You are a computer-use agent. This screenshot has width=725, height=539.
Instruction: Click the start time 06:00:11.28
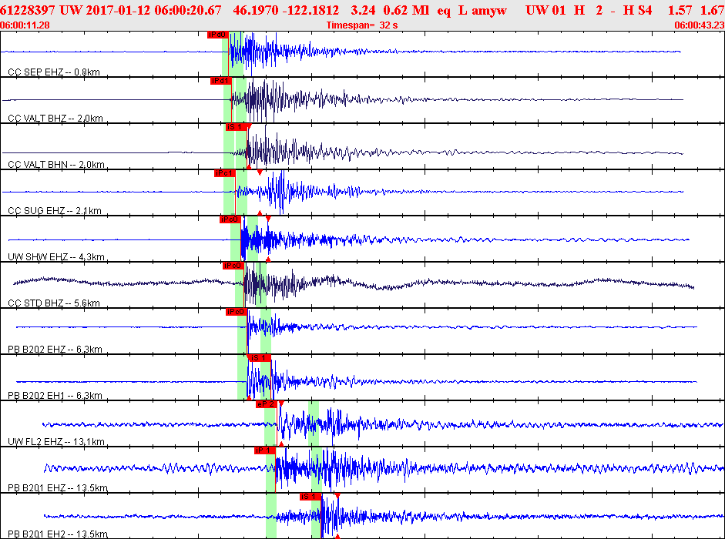25,25
